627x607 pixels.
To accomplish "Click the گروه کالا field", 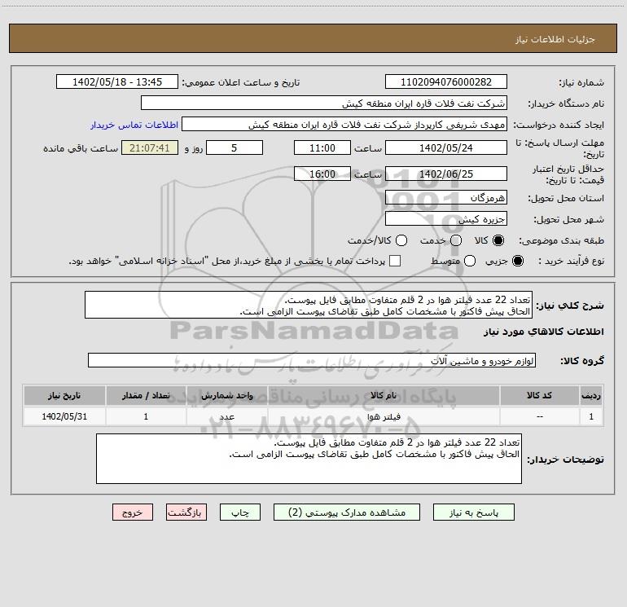I will [312, 360].
